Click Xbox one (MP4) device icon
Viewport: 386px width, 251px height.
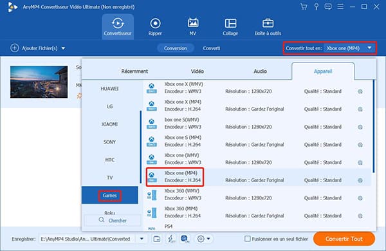coord(152,177)
